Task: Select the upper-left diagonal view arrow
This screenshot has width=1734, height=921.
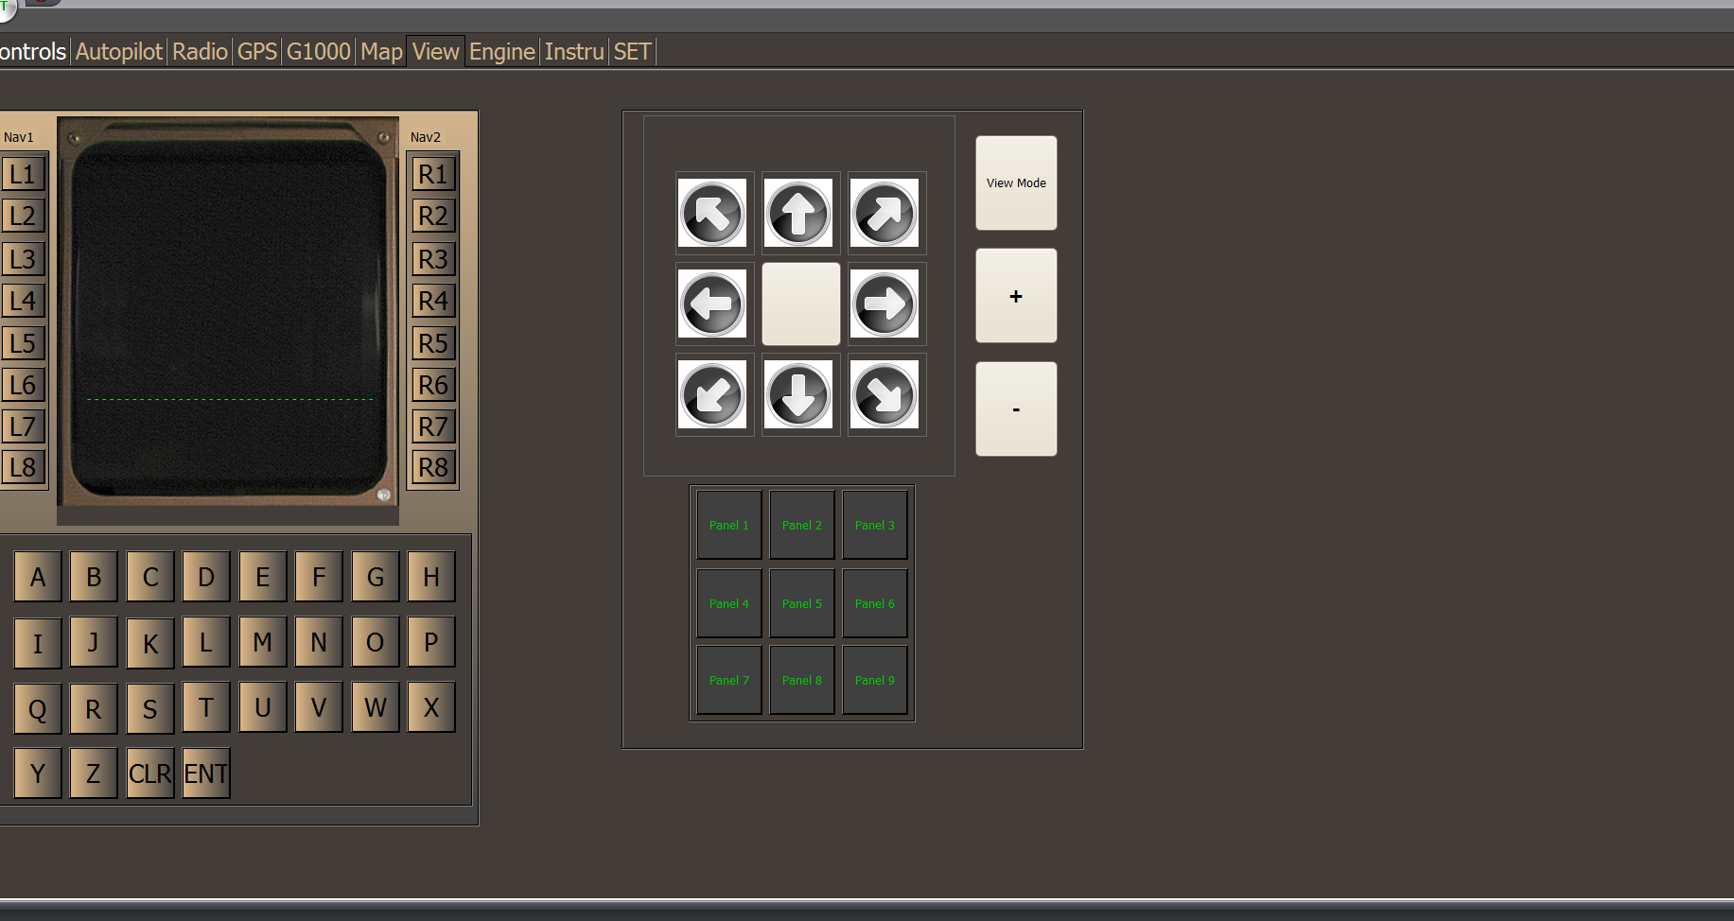Action: tap(713, 213)
